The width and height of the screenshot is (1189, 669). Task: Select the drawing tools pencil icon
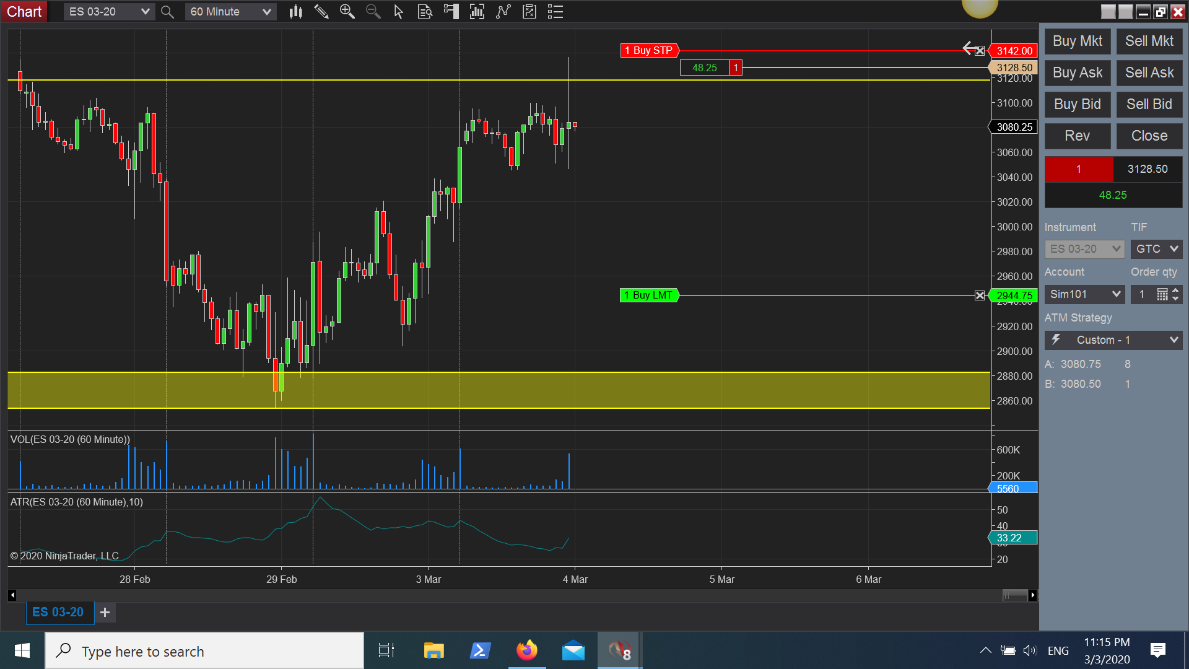pos(321,12)
